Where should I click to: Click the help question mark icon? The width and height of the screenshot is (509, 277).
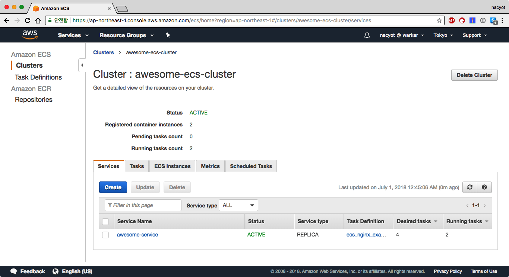point(484,187)
